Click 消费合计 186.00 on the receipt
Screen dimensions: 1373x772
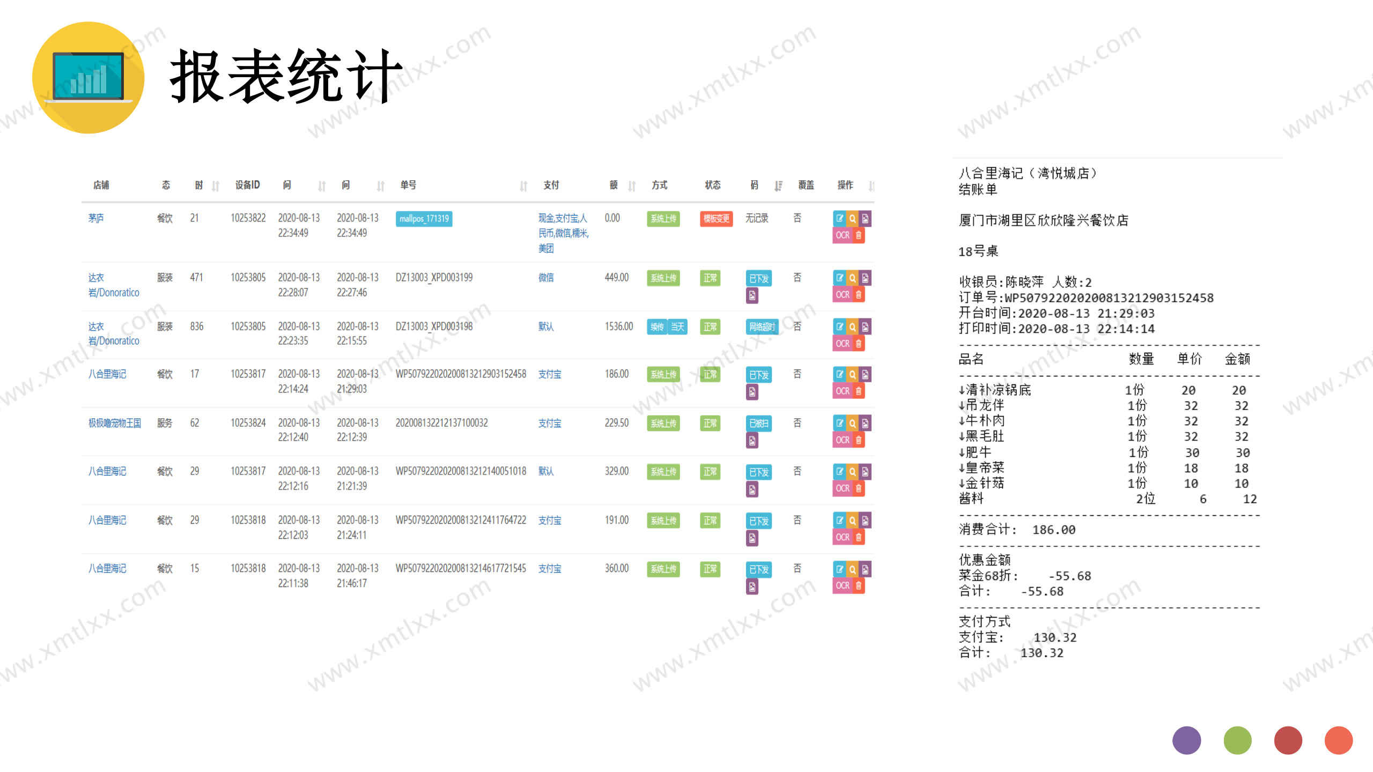click(1017, 530)
